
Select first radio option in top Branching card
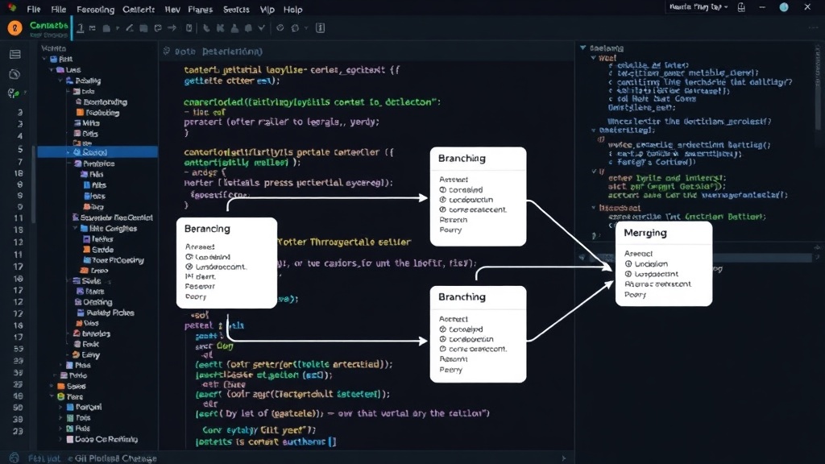tap(442, 190)
